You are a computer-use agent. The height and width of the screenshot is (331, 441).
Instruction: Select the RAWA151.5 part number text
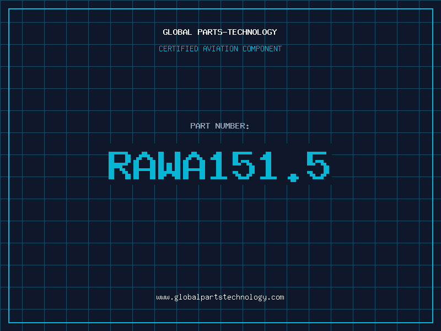pos(219,165)
